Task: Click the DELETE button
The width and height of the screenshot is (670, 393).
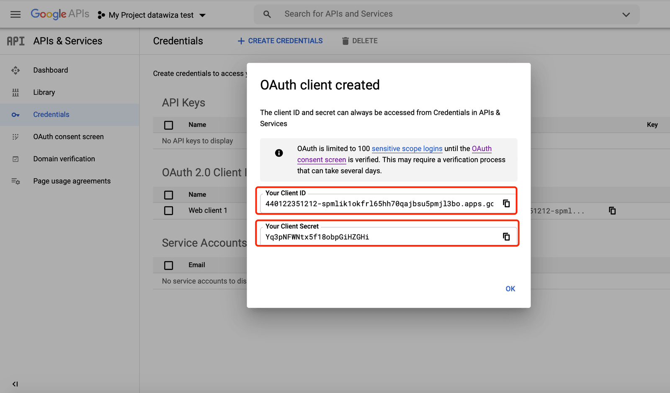Action: [x=360, y=41]
